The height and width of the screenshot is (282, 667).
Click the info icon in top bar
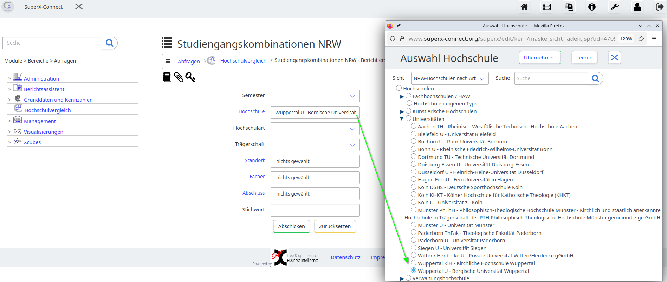[x=592, y=7]
